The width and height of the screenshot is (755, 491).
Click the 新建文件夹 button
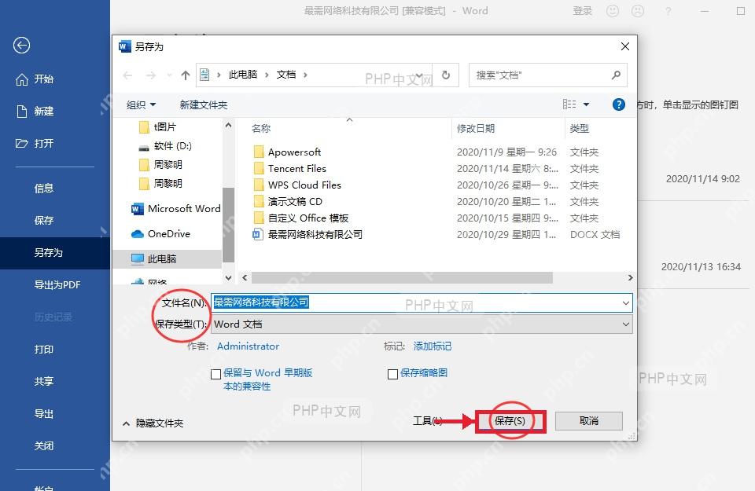click(203, 104)
